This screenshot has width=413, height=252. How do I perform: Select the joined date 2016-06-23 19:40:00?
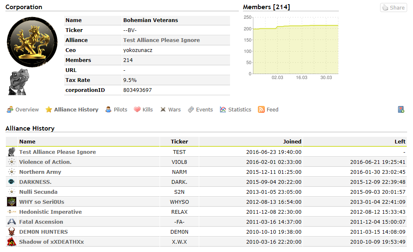pyautogui.click(x=274, y=152)
